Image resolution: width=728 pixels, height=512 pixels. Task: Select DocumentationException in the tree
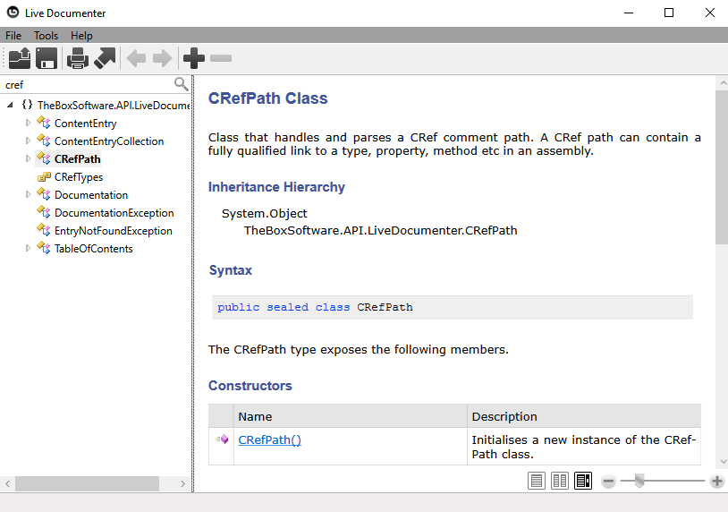pyautogui.click(x=114, y=213)
